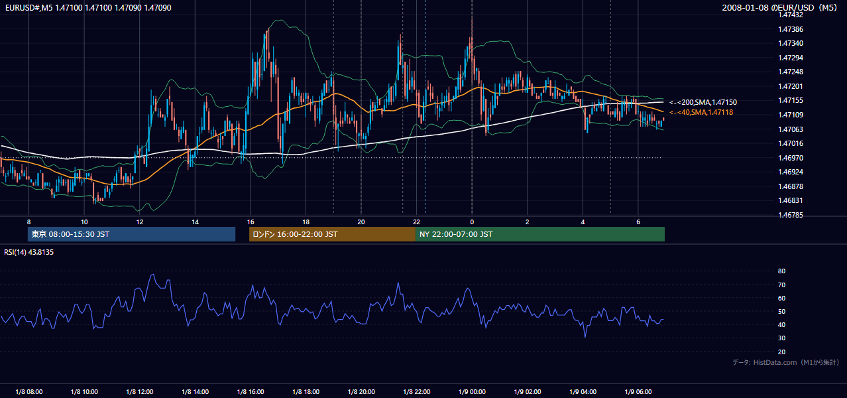Click price axis value 1.46878

point(791,186)
